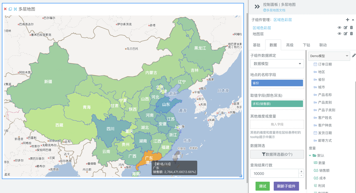Open the Demo模型 model dropdown
356x193 pixels.
click(x=329, y=56)
